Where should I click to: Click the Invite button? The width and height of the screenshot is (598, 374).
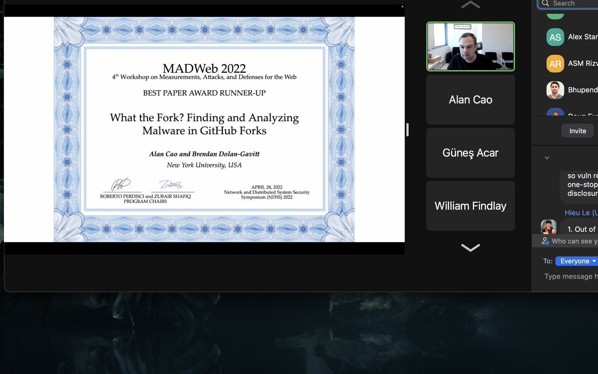578,131
